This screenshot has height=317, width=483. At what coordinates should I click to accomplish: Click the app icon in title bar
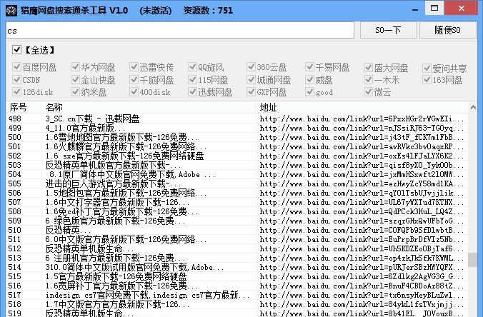pos(11,11)
